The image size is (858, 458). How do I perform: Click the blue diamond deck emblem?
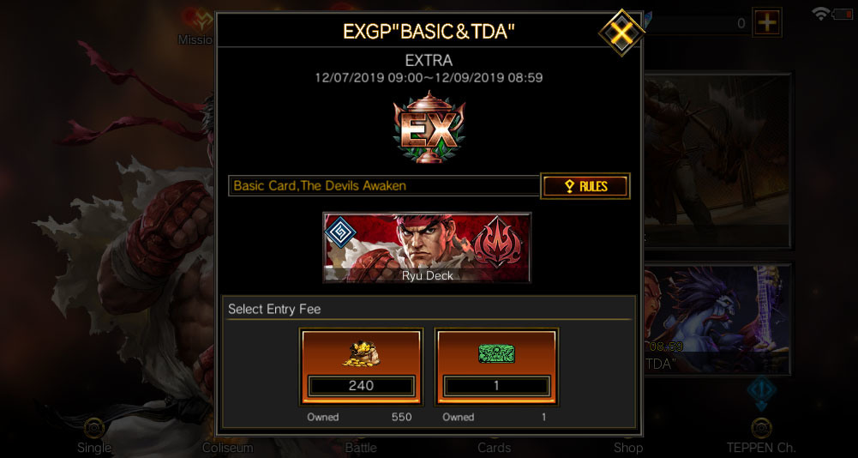340,232
